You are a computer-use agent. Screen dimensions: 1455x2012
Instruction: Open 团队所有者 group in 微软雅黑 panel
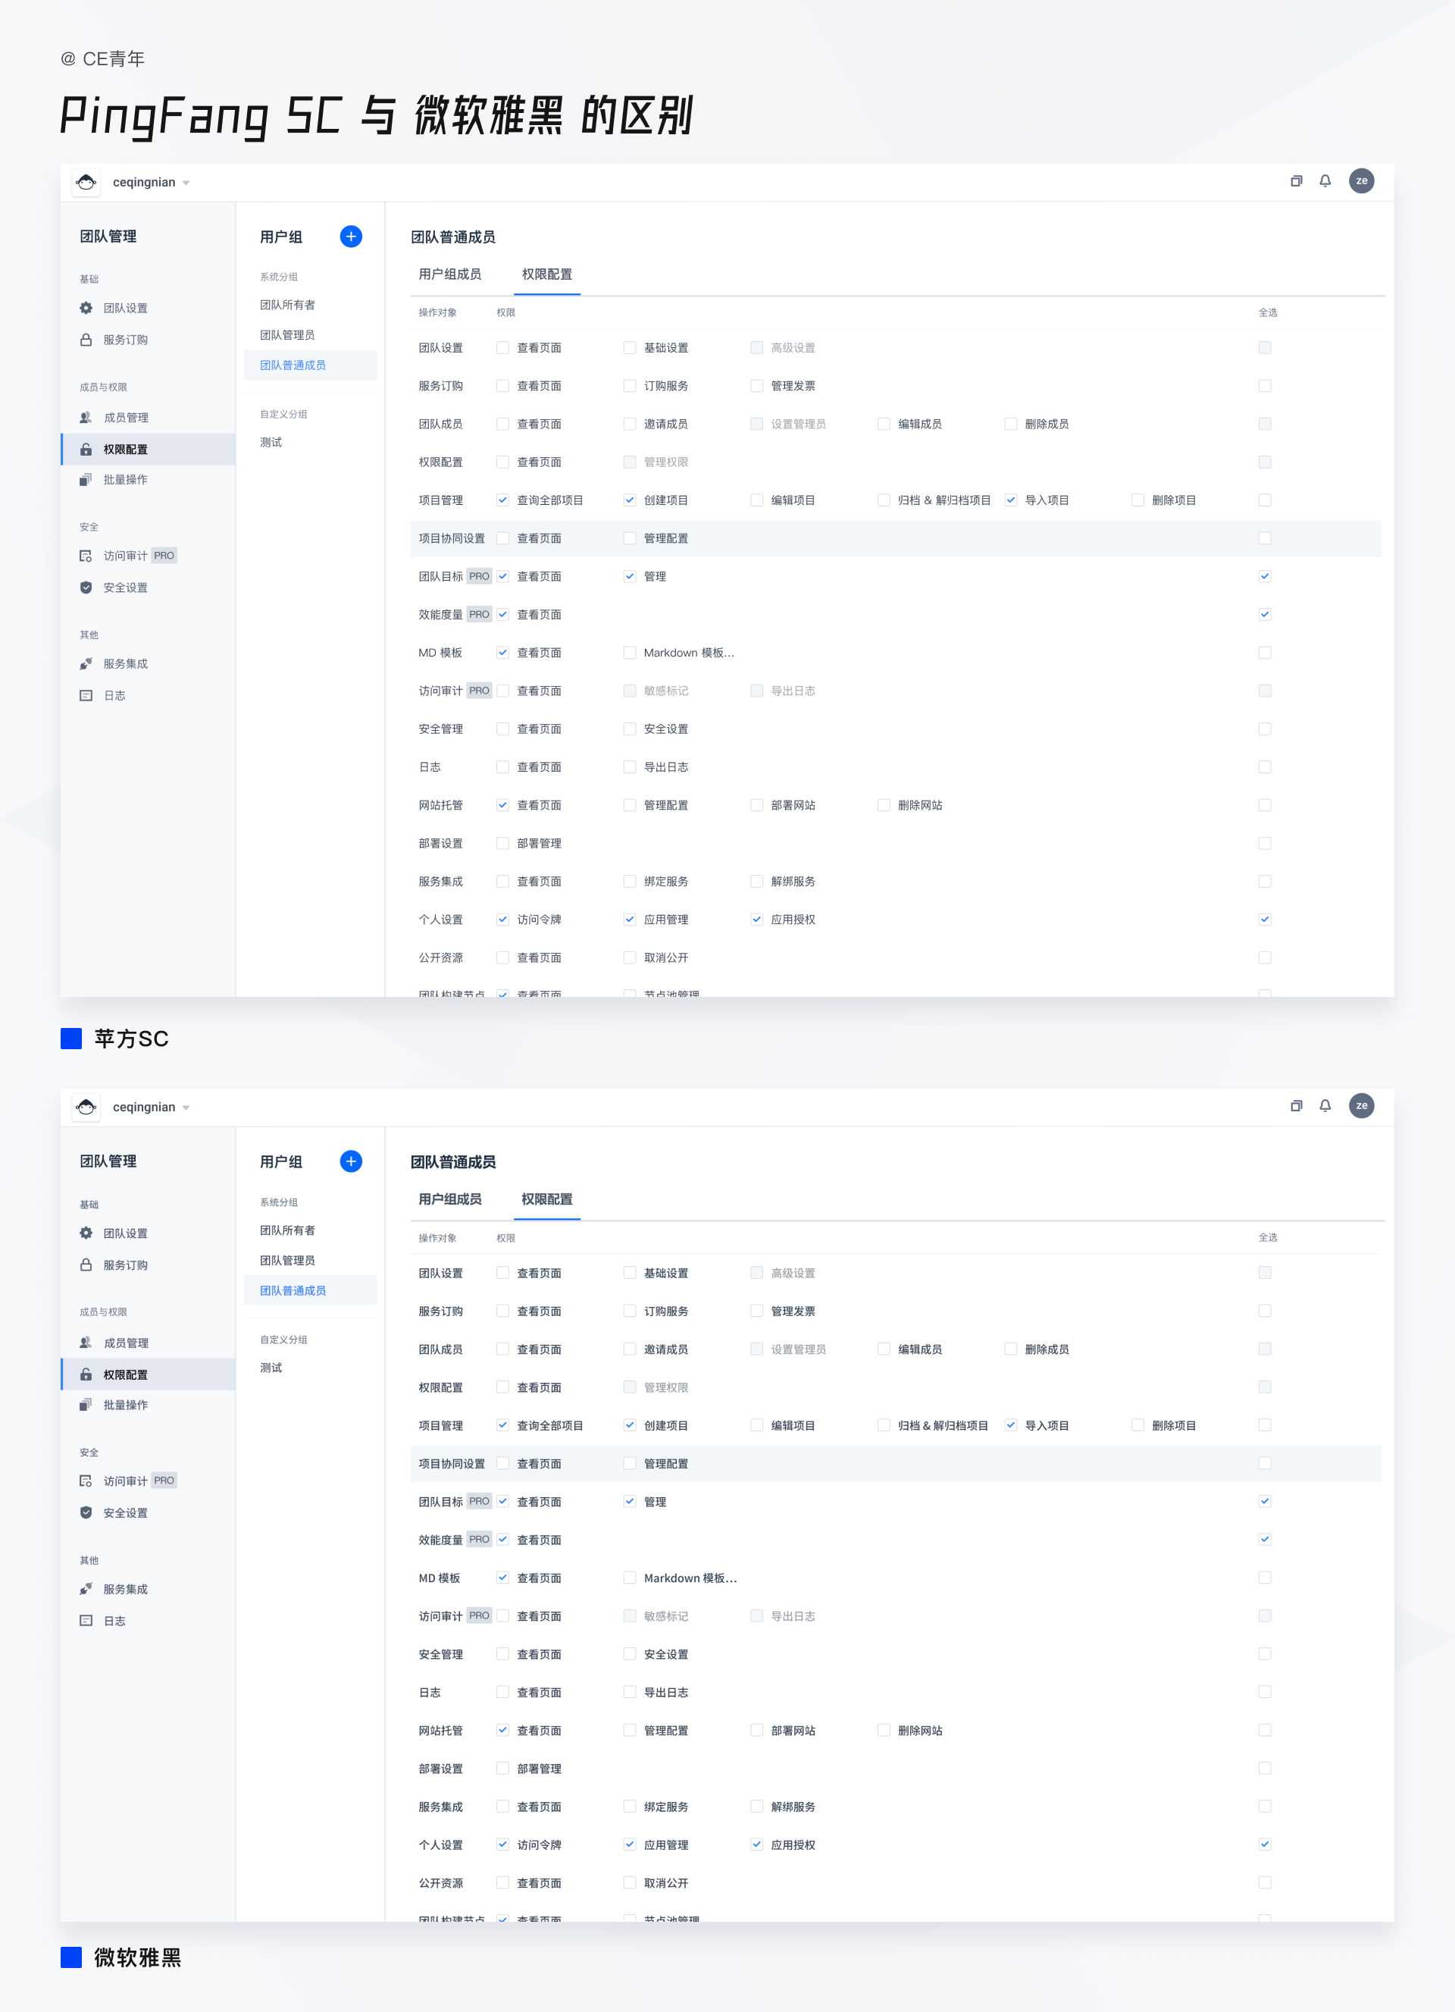[x=287, y=1230]
